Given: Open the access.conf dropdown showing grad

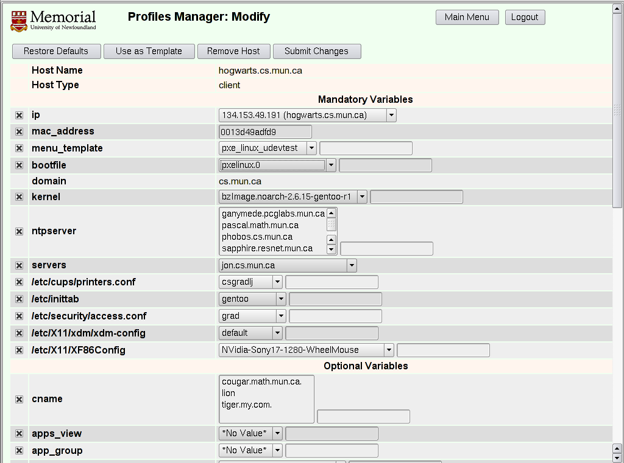Looking at the screenshot, I should coord(252,316).
